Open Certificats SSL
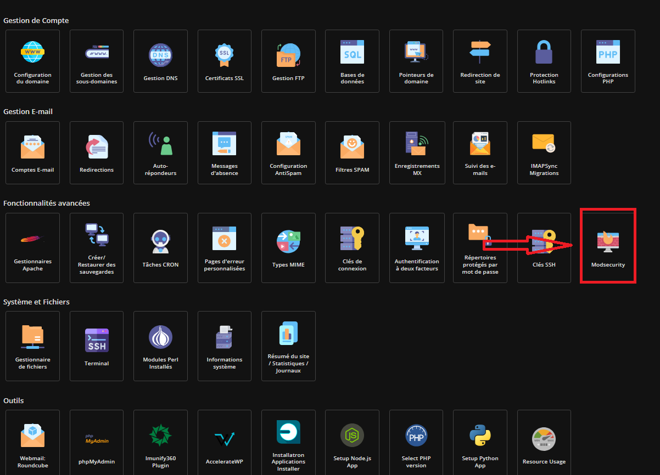 tap(225, 61)
